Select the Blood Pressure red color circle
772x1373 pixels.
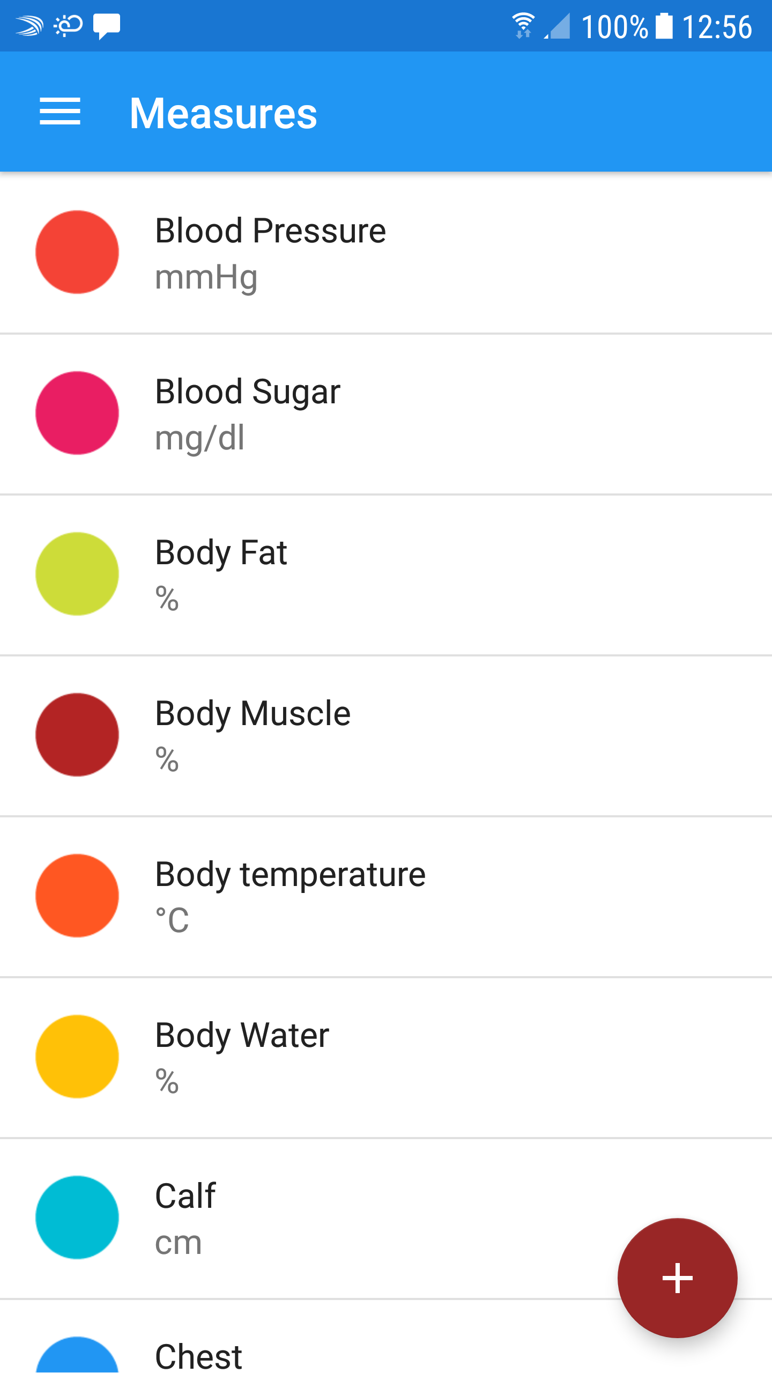pos(77,252)
